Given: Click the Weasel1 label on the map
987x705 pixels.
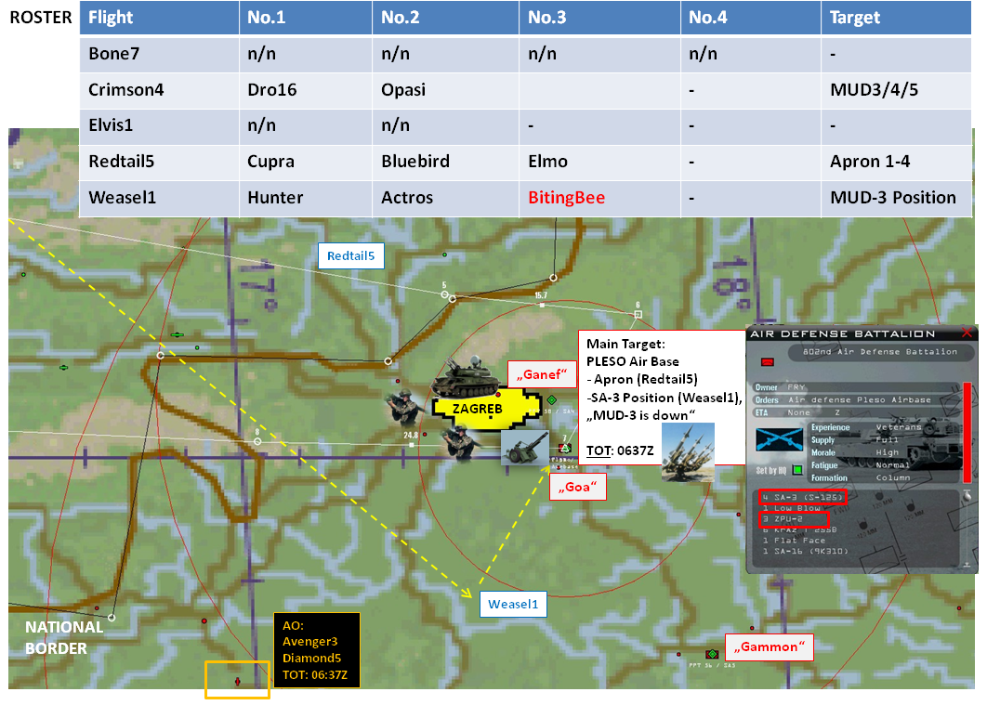Looking at the screenshot, I should (513, 605).
